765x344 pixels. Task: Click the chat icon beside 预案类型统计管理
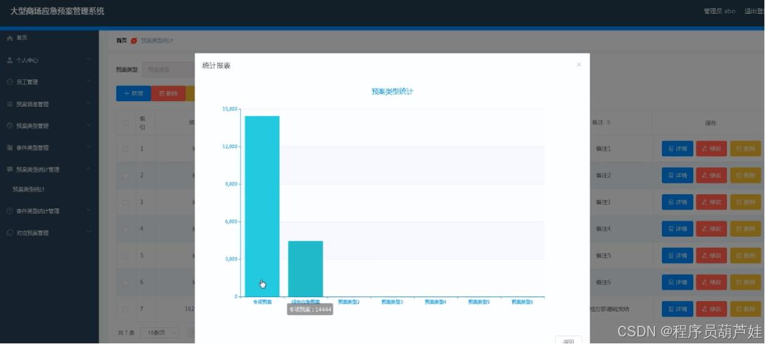[9, 169]
